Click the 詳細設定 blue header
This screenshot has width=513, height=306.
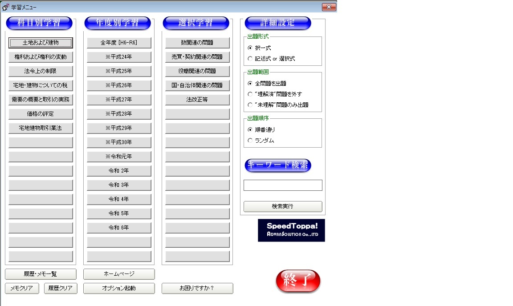pos(278,23)
